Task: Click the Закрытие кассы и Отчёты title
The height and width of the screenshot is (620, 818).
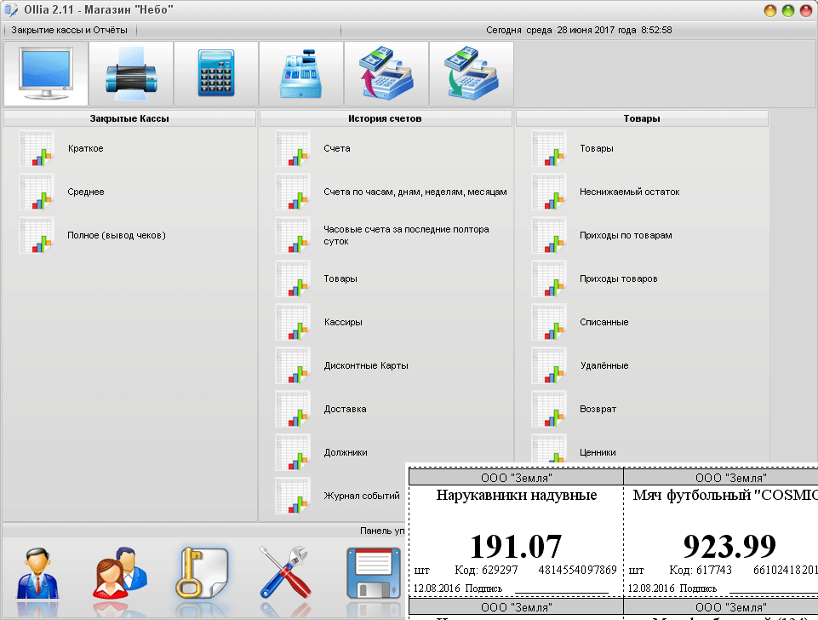Action: click(x=70, y=31)
